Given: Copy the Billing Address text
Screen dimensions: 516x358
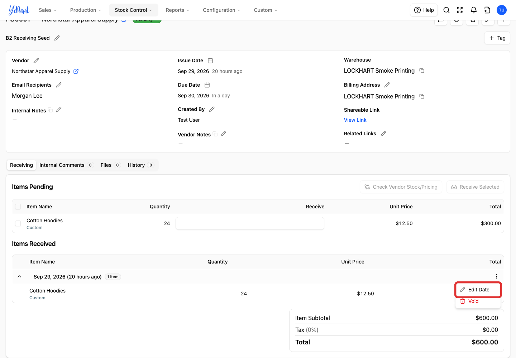Looking at the screenshot, I should pos(422,96).
